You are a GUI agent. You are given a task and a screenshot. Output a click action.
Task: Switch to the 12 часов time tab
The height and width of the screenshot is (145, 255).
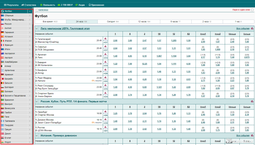[x=144, y=22]
